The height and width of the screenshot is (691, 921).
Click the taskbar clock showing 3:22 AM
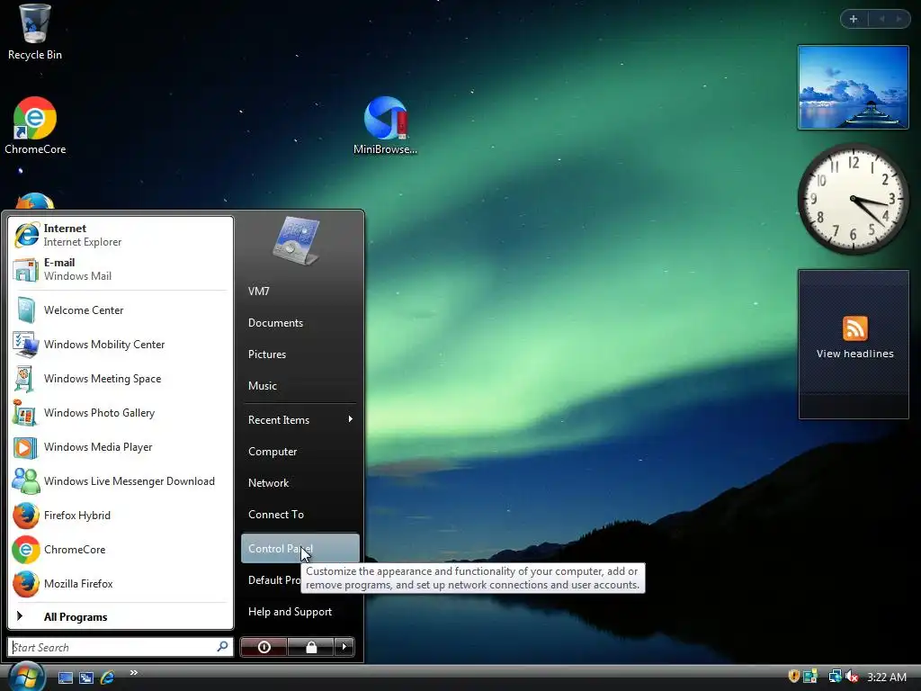(x=886, y=677)
